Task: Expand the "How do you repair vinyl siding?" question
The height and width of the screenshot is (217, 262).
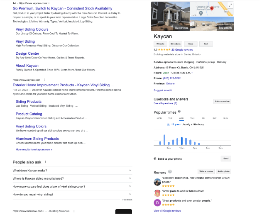Action: pyautogui.click(x=130, y=194)
